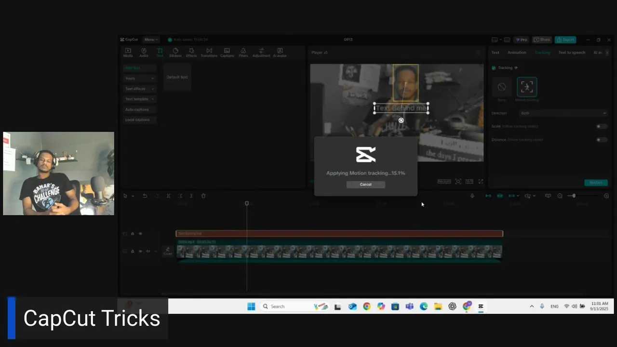617x347 pixels.
Task: Select the red text clip on timeline
Action: pyautogui.click(x=339, y=234)
